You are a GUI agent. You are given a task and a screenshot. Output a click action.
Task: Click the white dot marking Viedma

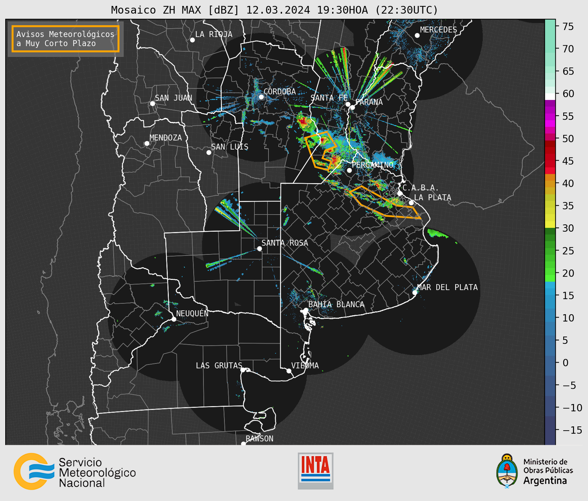pos(289,371)
